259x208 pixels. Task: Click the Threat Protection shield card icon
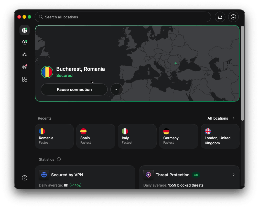pyautogui.click(x=148, y=175)
